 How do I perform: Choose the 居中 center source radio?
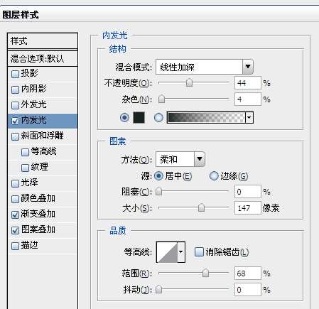click(x=158, y=176)
